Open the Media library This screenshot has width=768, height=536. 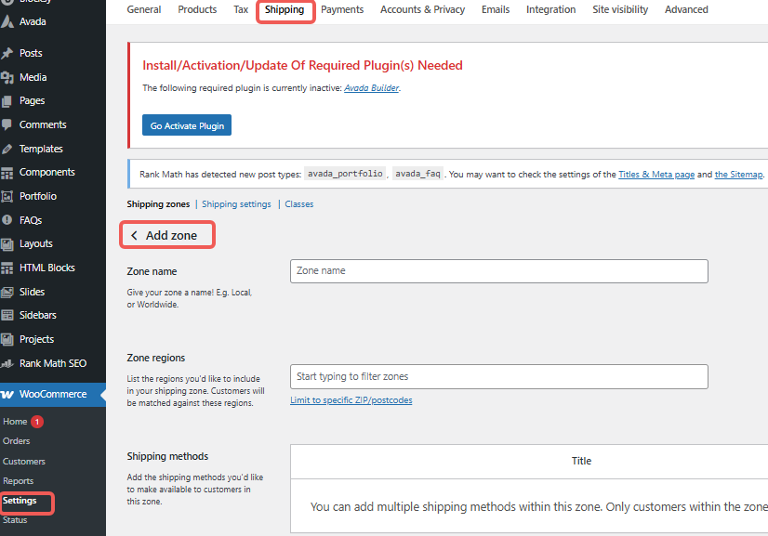[x=34, y=76]
